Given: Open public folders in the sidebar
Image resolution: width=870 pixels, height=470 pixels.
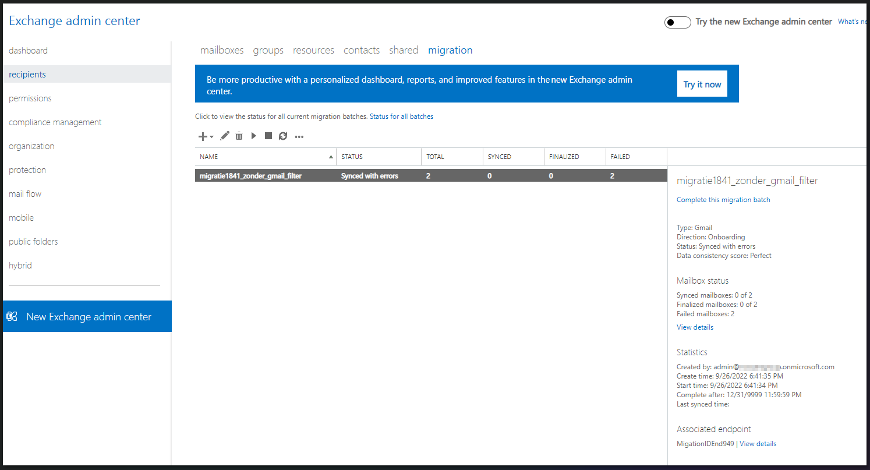Looking at the screenshot, I should click(x=33, y=242).
